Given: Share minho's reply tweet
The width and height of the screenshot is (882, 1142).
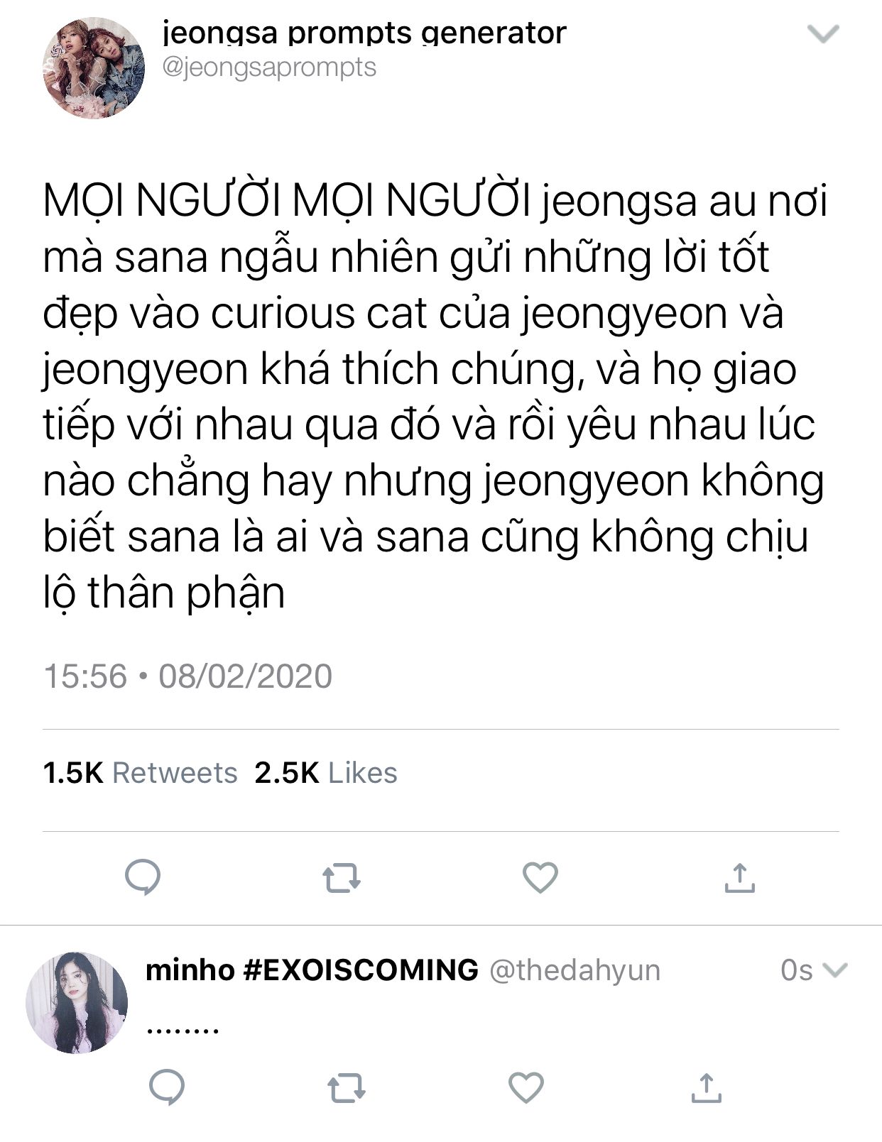Looking at the screenshot, I should [706, 1087].
